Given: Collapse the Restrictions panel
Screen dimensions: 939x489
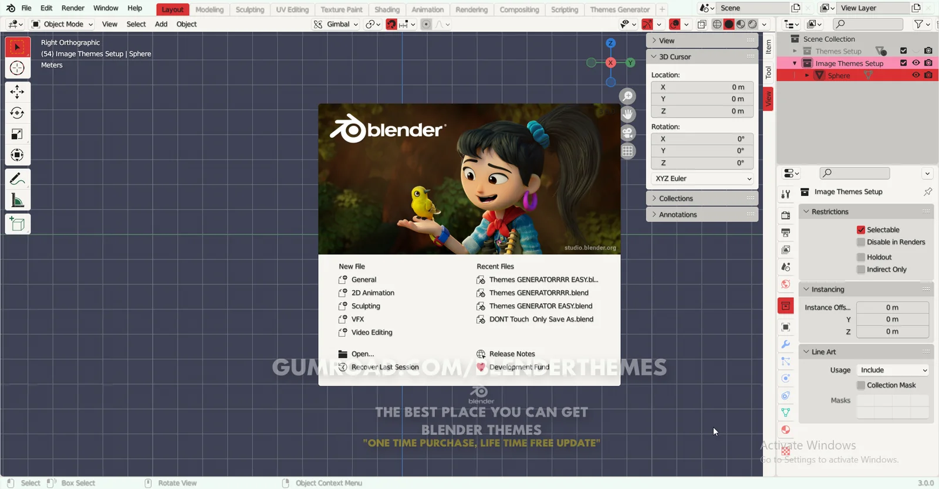Looking at the screenshot, I should (x=866, y=212).
